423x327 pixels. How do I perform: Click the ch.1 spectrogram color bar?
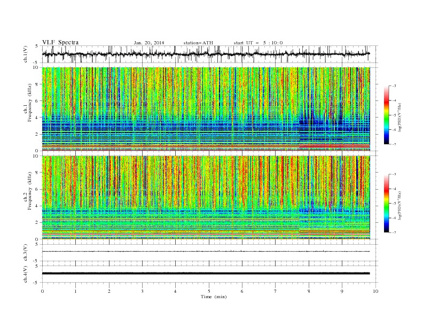(386, 115)
